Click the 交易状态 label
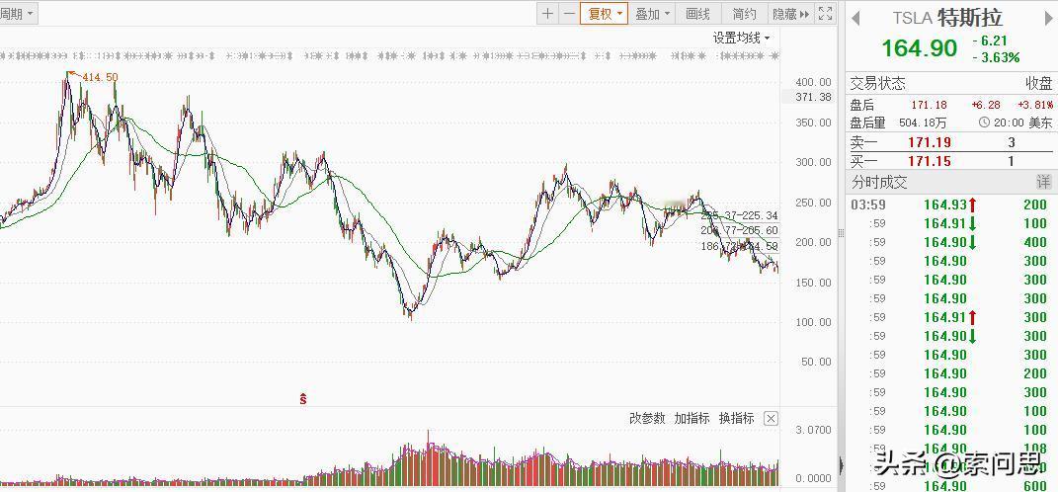The image size is (1058, 492). click(877, 84)
